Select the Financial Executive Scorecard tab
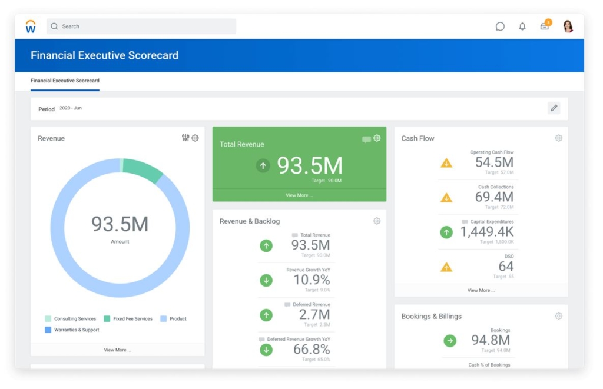Screen dimensions: 603x389 click(x=65, y=80)
